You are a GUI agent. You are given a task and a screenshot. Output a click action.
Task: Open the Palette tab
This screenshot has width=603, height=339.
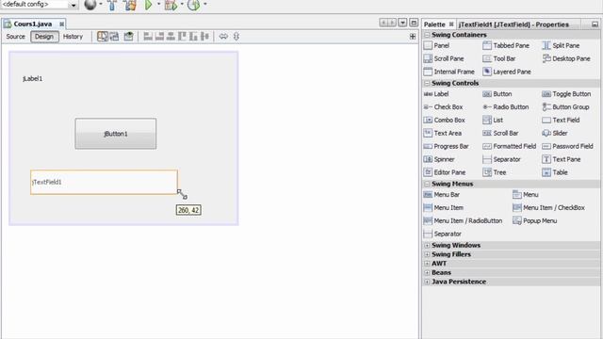[434, 24]
